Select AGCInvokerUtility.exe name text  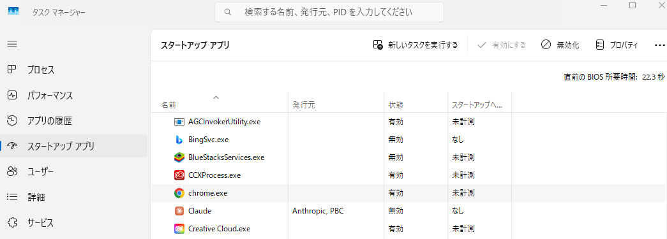tap(224, 122)
